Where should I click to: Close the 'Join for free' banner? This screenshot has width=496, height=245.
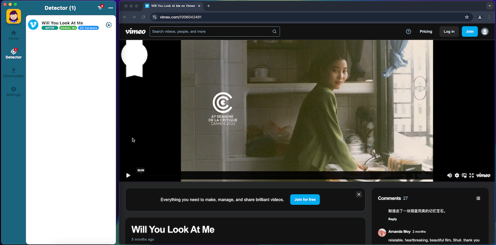tap(359, 194)
